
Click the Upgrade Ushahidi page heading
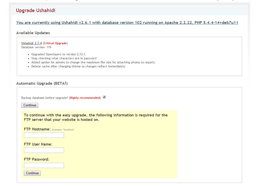click(35, 11)
